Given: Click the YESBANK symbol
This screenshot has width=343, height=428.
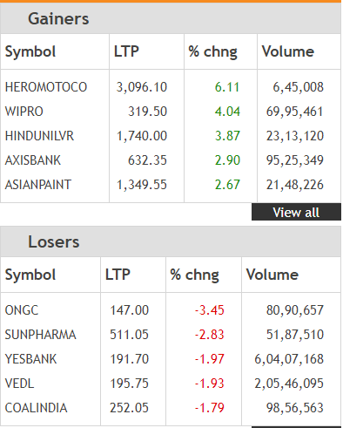Looking at the screenshot, I should point(30,359).
